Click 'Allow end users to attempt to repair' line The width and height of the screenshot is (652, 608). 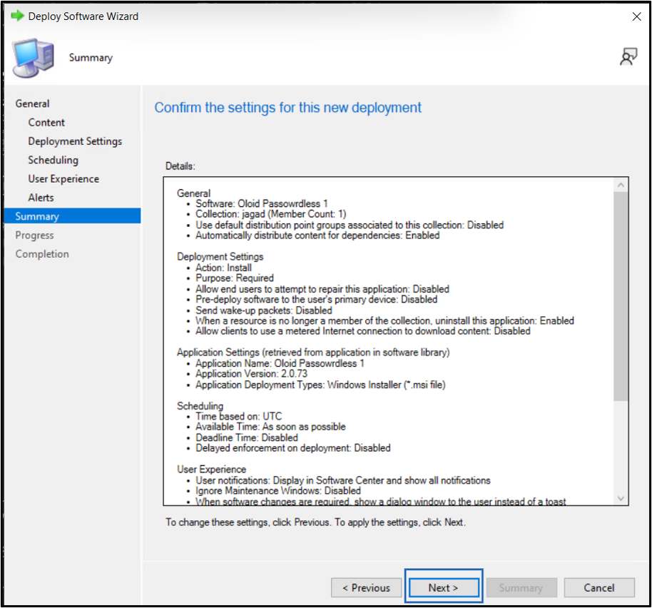(x=322, y=289)
